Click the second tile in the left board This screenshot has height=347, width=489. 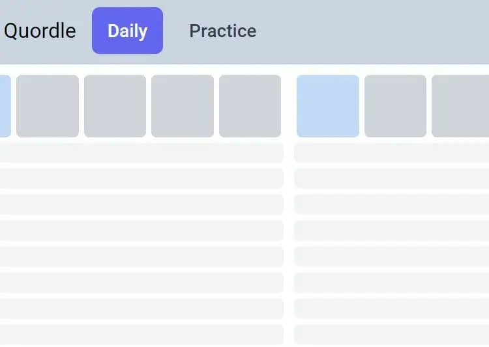48,106
